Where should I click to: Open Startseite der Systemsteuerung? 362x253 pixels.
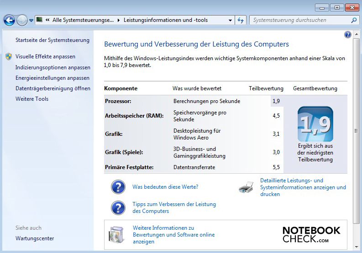(52, 40)
